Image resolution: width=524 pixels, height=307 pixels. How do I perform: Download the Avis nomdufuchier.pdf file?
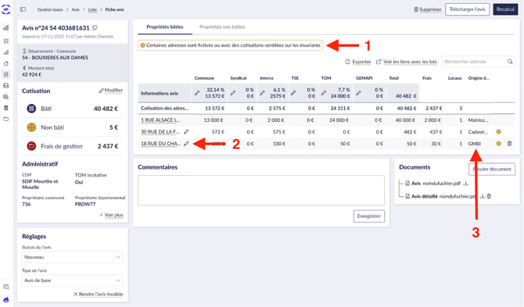tap(466, 184)
